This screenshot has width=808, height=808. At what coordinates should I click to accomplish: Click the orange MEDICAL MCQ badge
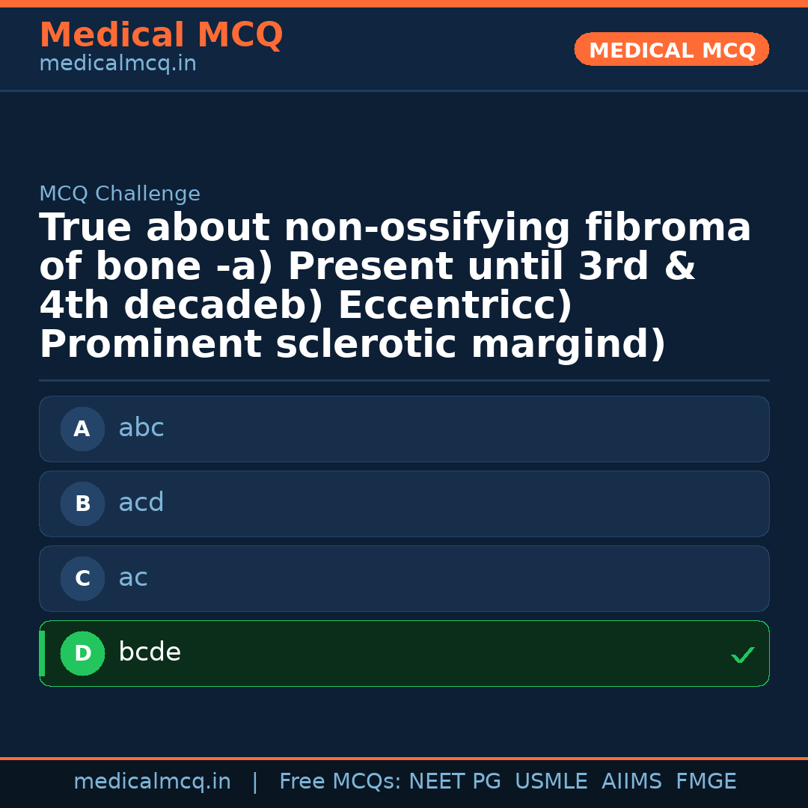click(x=672, y=50)
